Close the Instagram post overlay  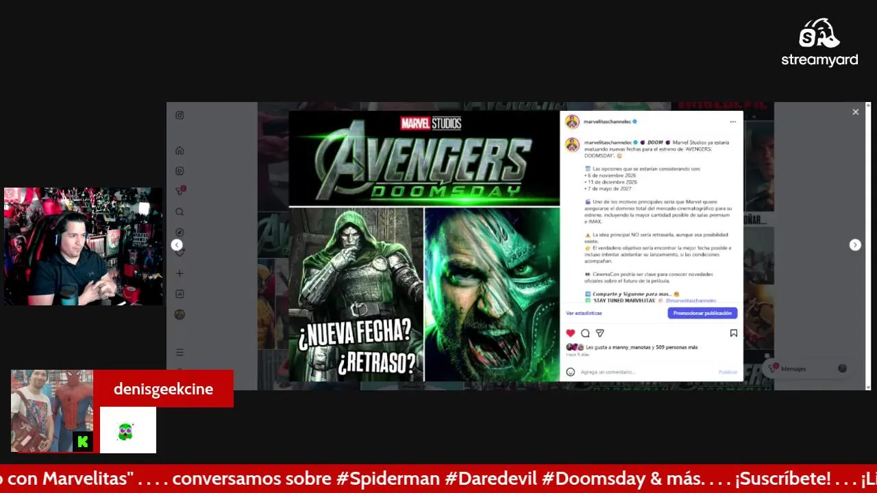[x=855, y=112]
